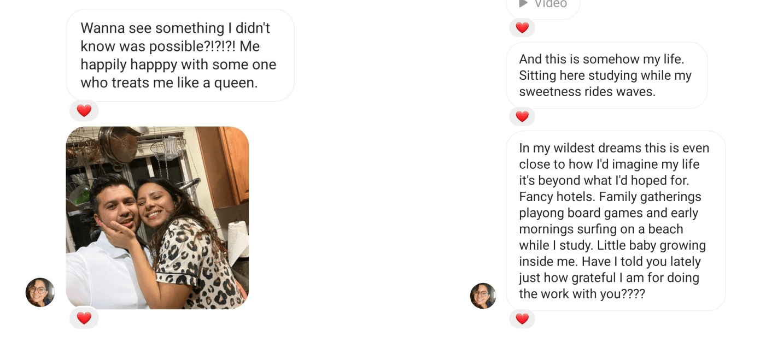Image resolution: width=766 pixels, height=348 pixels.
Task: Click heart reaction beneath the kitchen selfie photo
Action: 84,318
